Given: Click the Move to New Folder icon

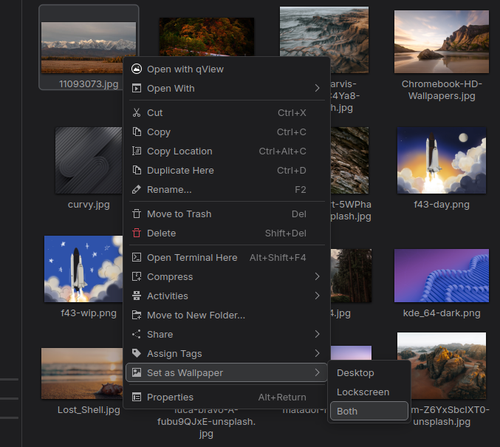Looking at the screenshot, I should 137,315.
